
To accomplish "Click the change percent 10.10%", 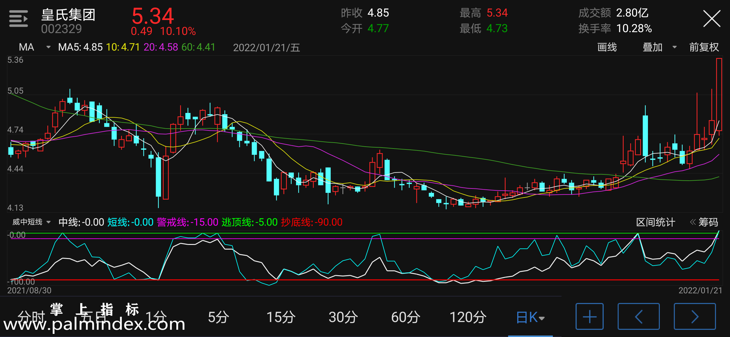I will coord(178,31).
